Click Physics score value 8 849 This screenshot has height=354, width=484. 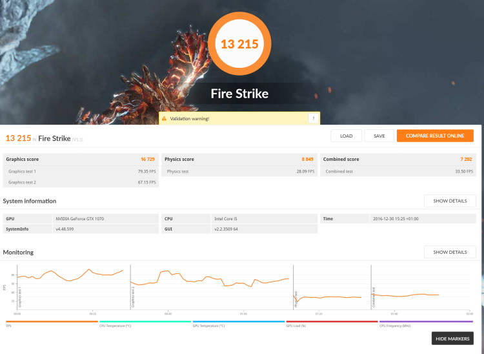click(307, 159)
